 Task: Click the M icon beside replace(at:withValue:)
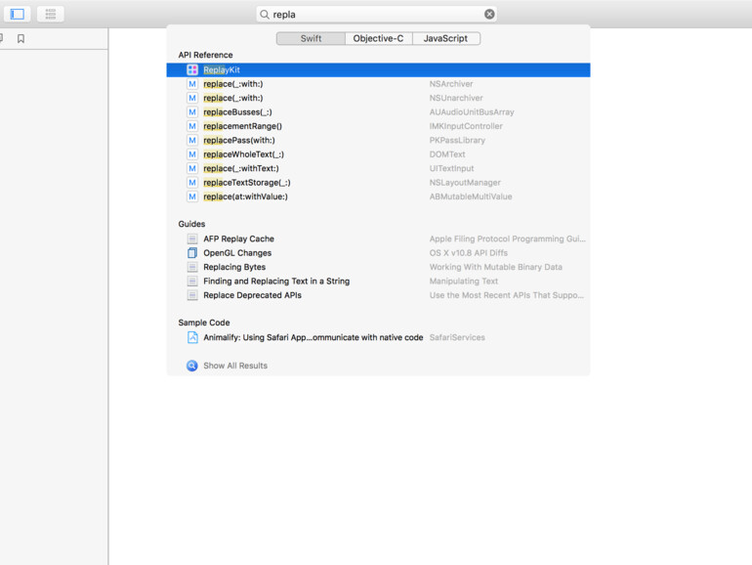click(192, 196)
